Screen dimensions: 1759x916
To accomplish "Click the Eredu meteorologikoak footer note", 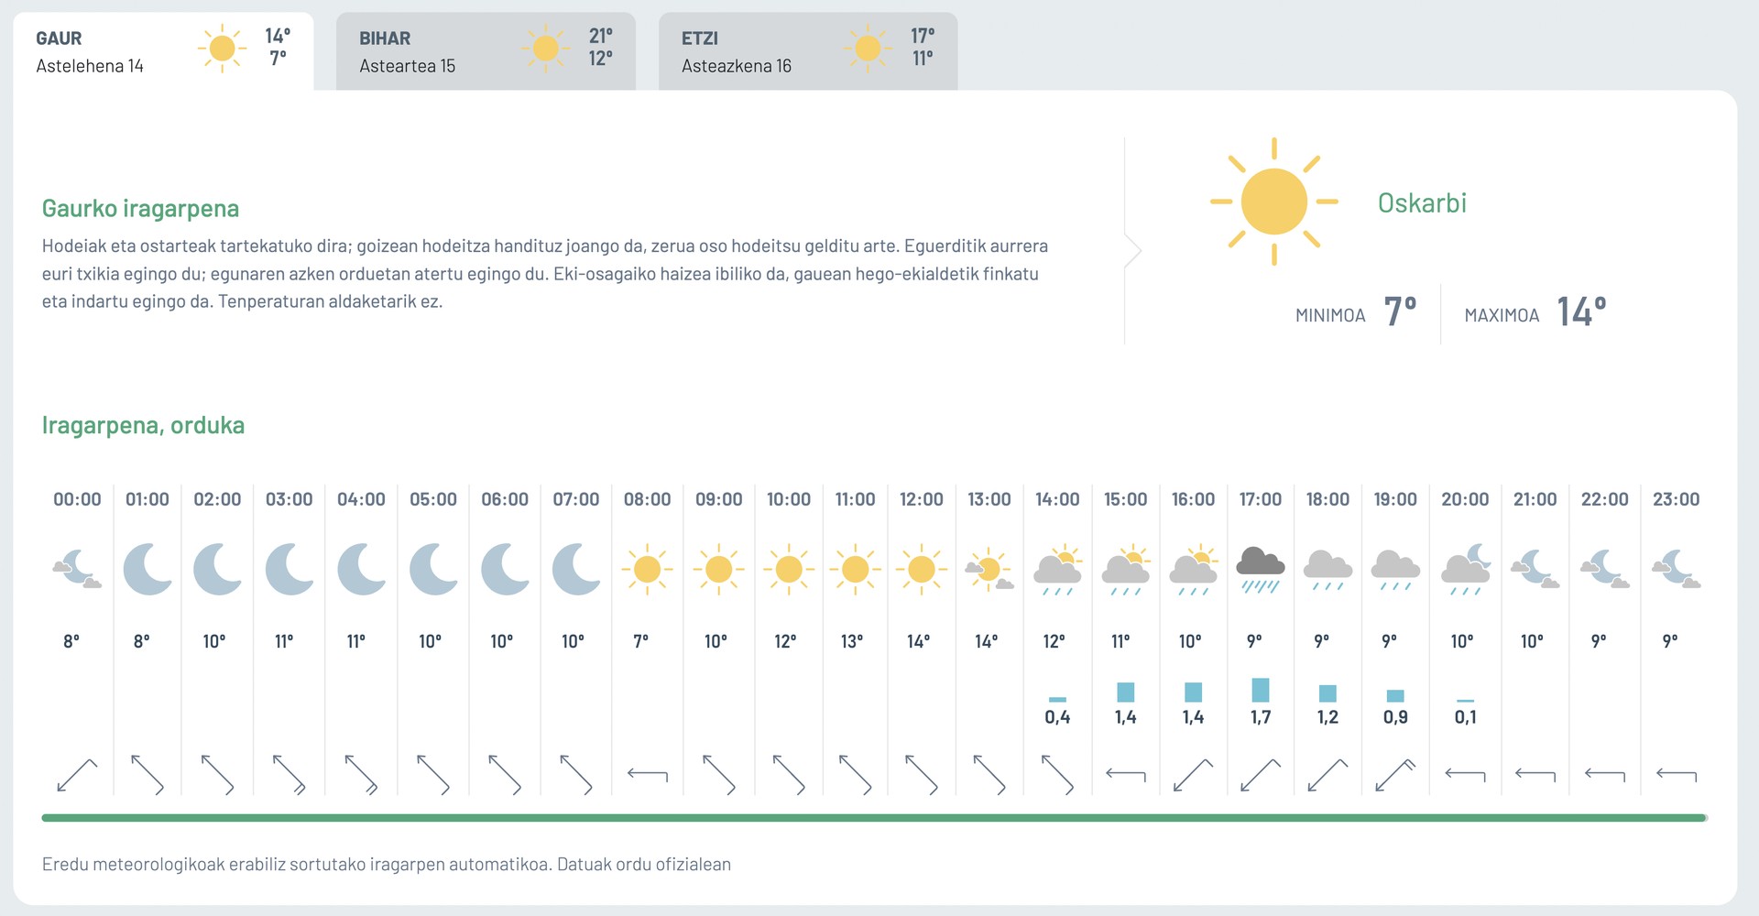I will [387, 864].
